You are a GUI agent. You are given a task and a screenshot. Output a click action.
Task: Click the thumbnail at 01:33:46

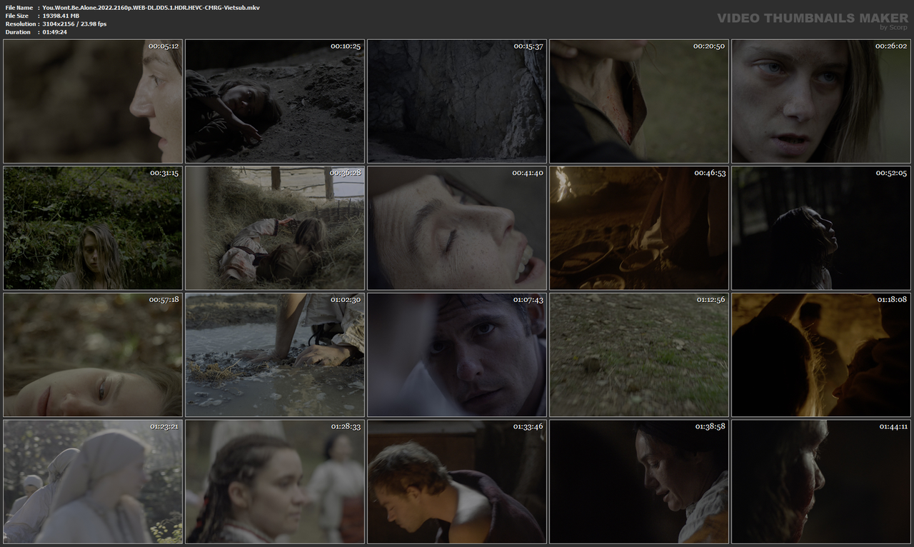(x=457, y=482)
